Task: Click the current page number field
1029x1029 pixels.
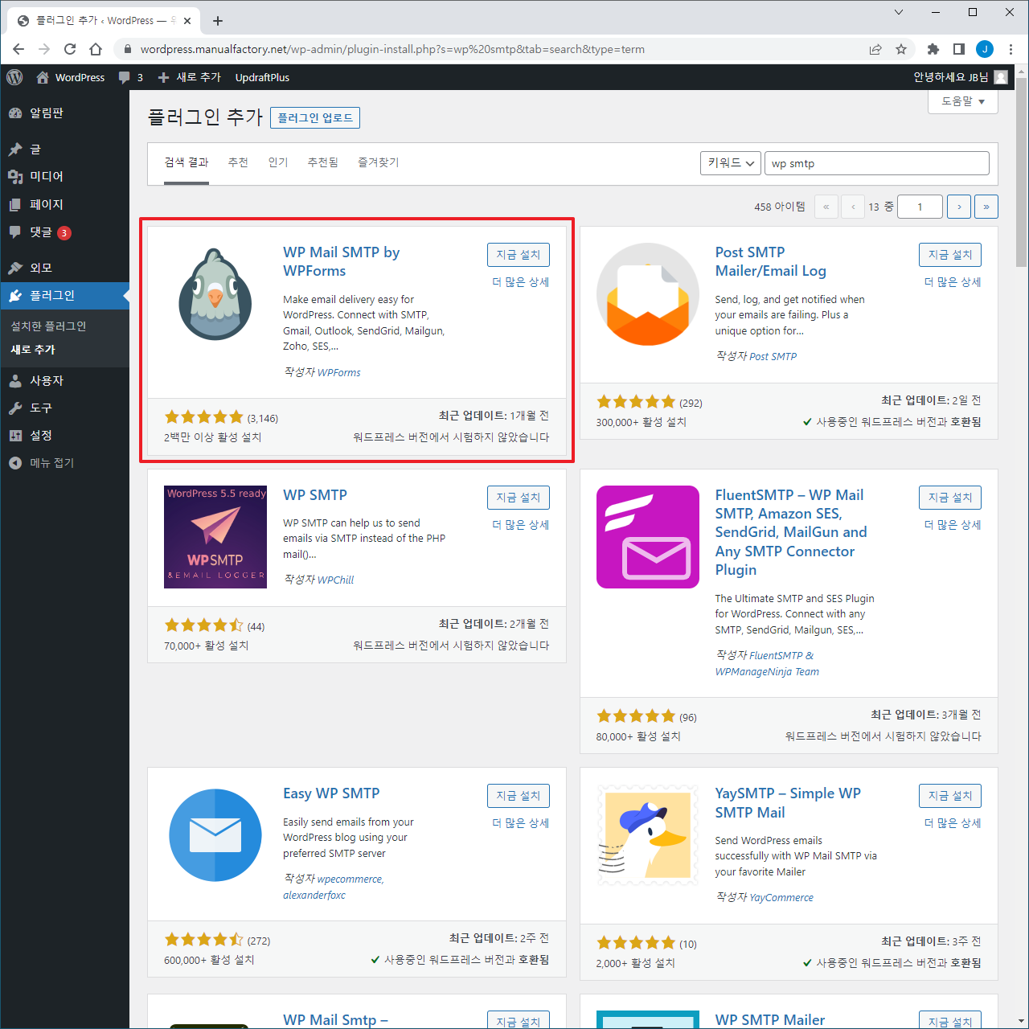Action: [x=920, y=207]
